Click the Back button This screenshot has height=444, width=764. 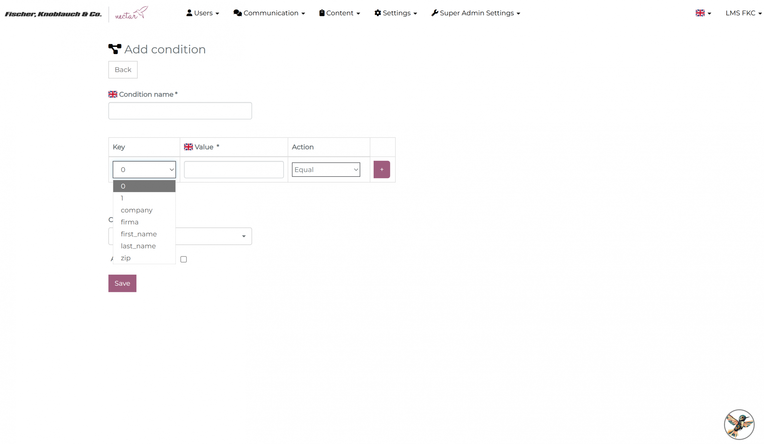[123, 70]
